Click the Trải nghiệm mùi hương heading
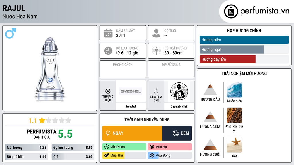This screenshot has height=165, width=294. [244, 74]
